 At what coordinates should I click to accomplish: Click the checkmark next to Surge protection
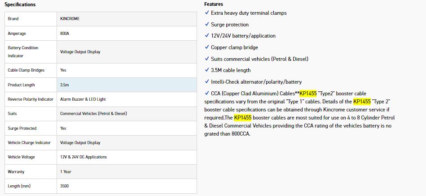(206, 25)
